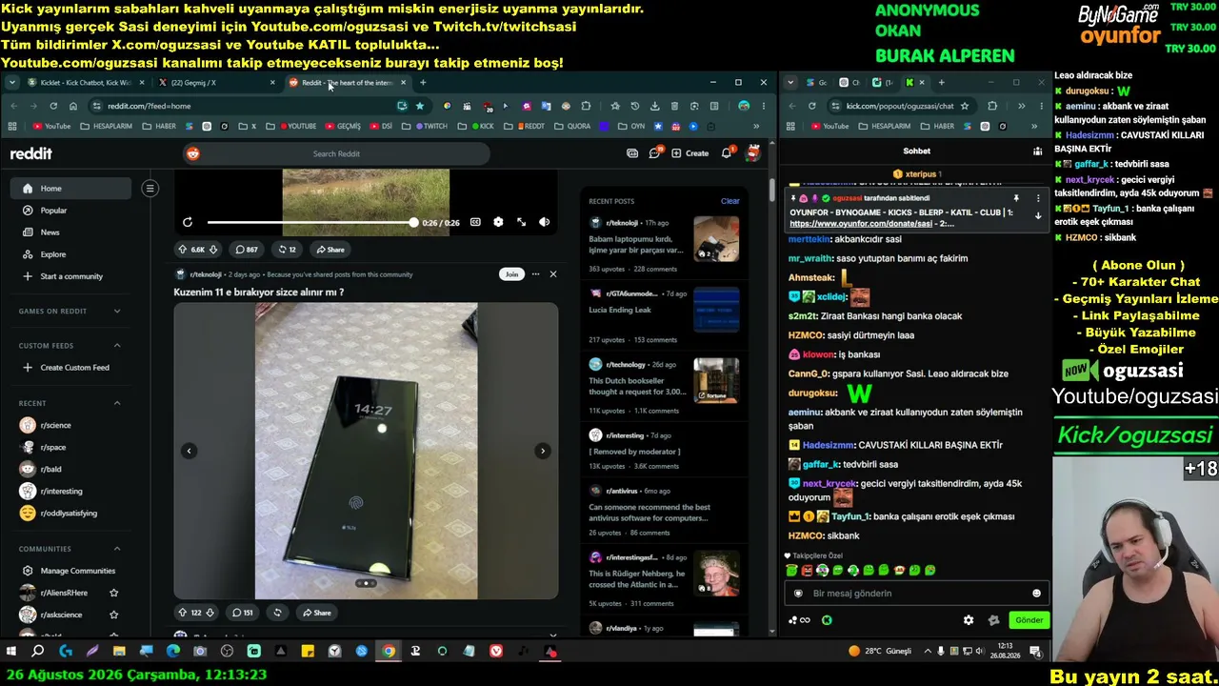Clear the Recent Posts list
Image resolution: width=1219 pixels, height=686 pixels.
tap(729, 201)
